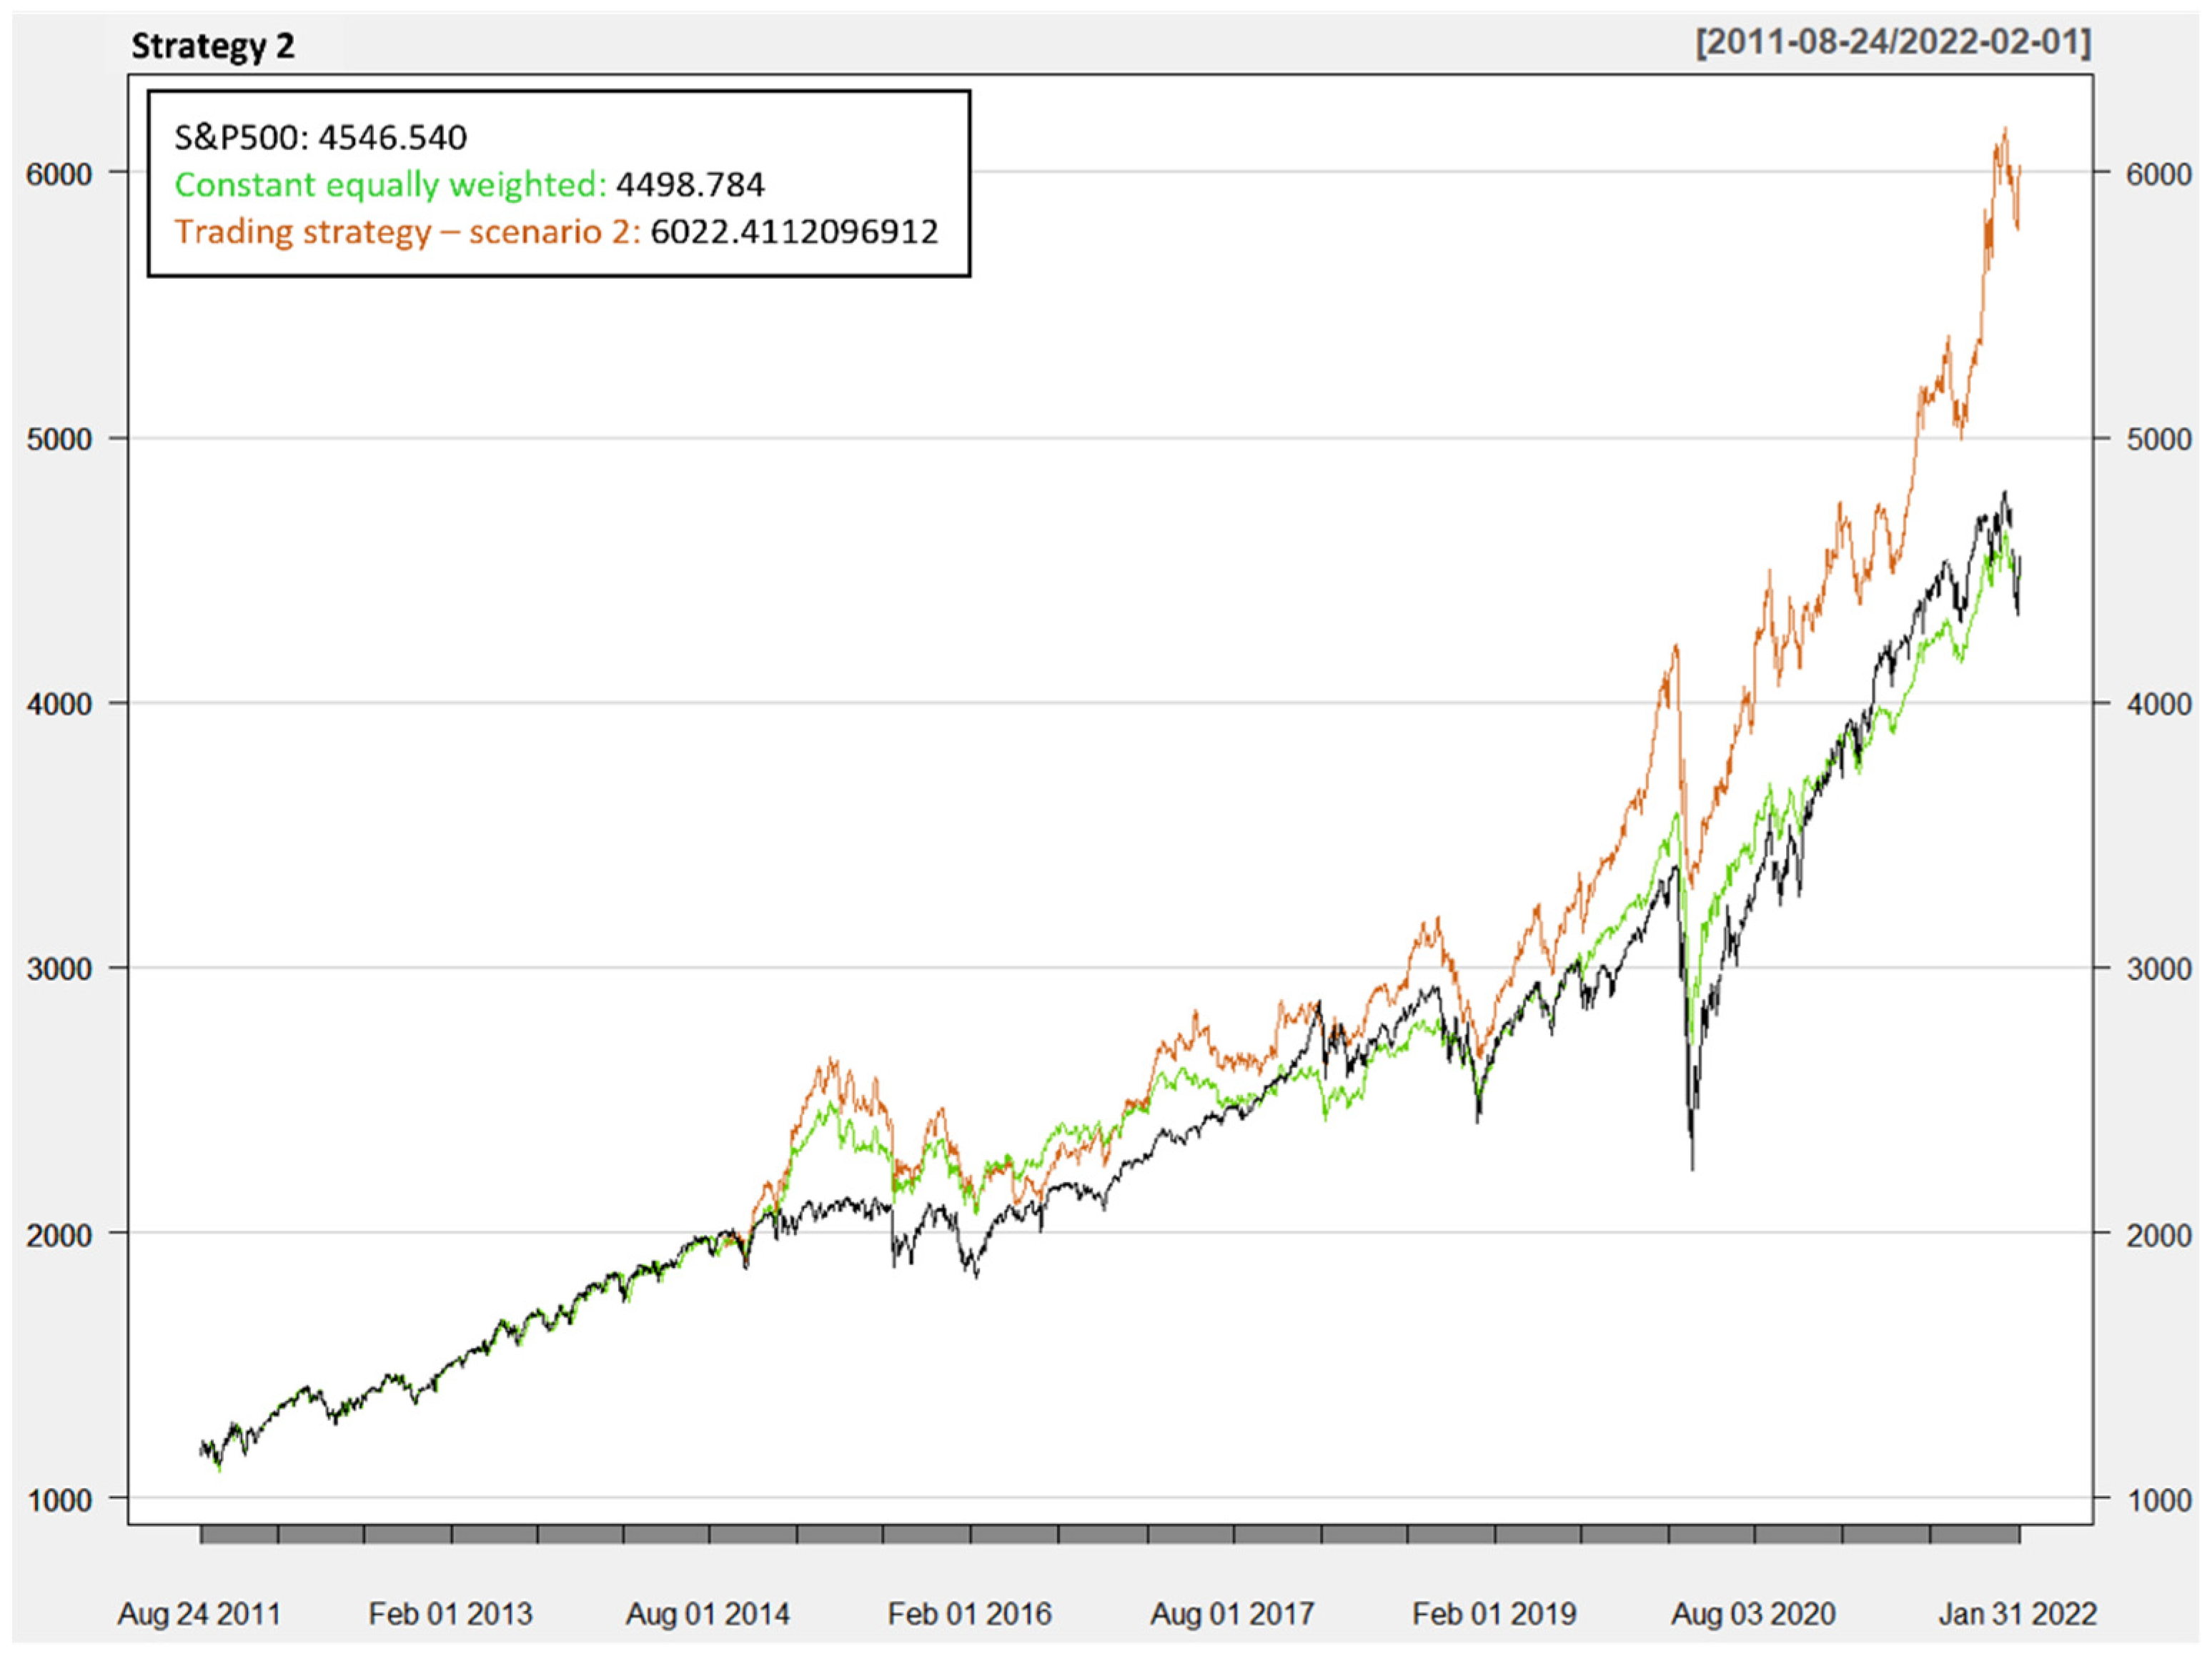Screen dimensions: 2212x1656
Task: Click the green Constant equally weighted legend
Action: (x=390, y=184)
